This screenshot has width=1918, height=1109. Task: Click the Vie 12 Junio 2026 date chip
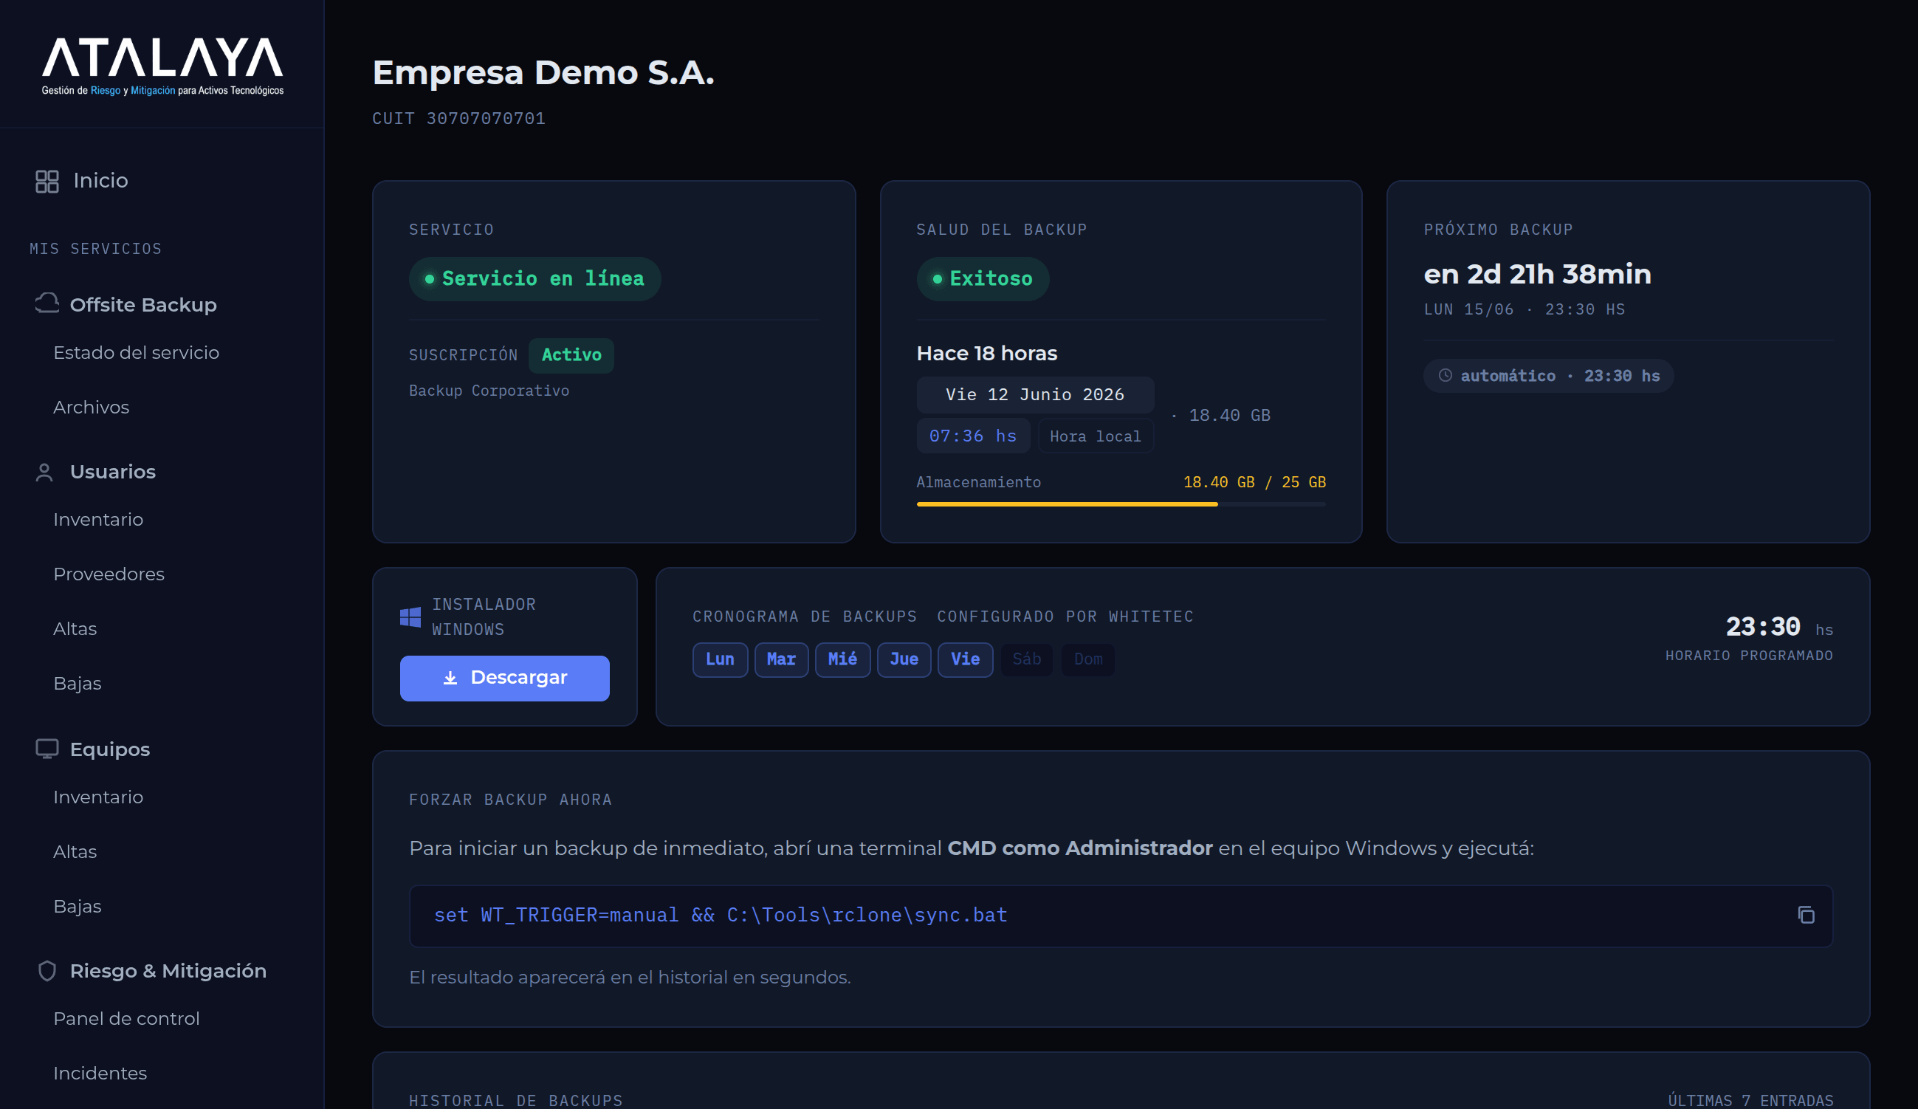click(1034, 395)
